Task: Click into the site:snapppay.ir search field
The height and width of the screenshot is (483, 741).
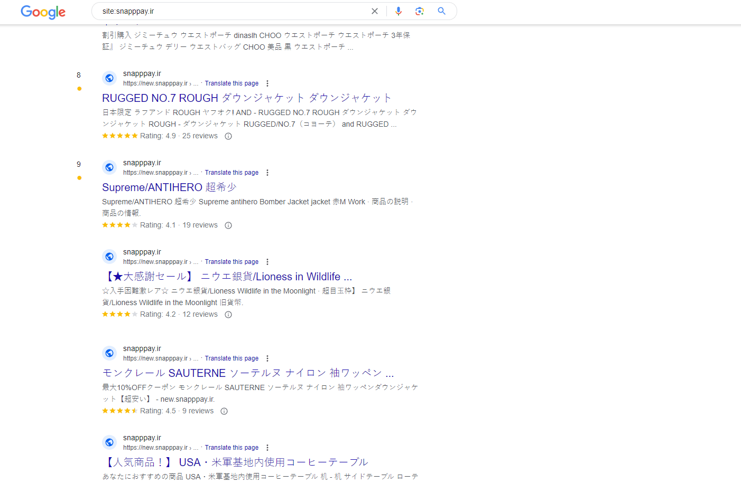Action: click(x=233, y=11)
